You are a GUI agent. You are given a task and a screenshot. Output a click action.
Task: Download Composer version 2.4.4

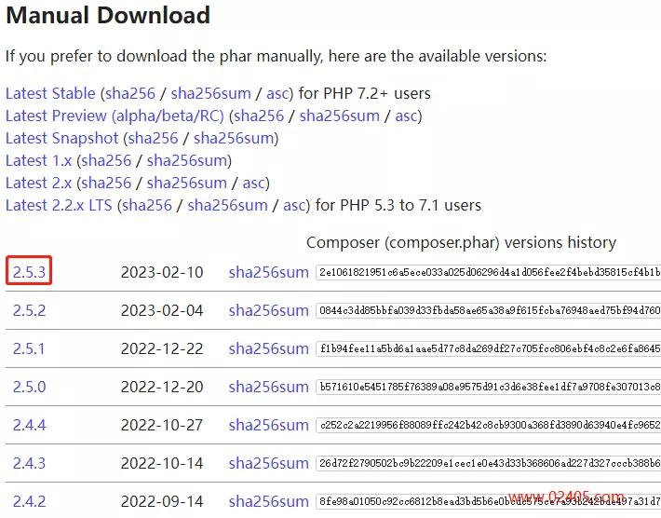pos(29,425)
